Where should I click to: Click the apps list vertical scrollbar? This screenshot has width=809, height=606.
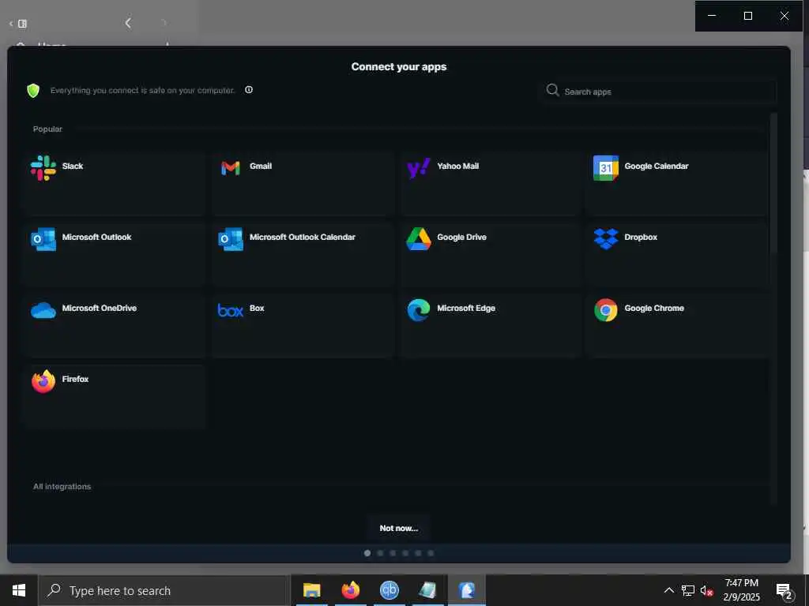pyautogui.click(x=773, y=183)
